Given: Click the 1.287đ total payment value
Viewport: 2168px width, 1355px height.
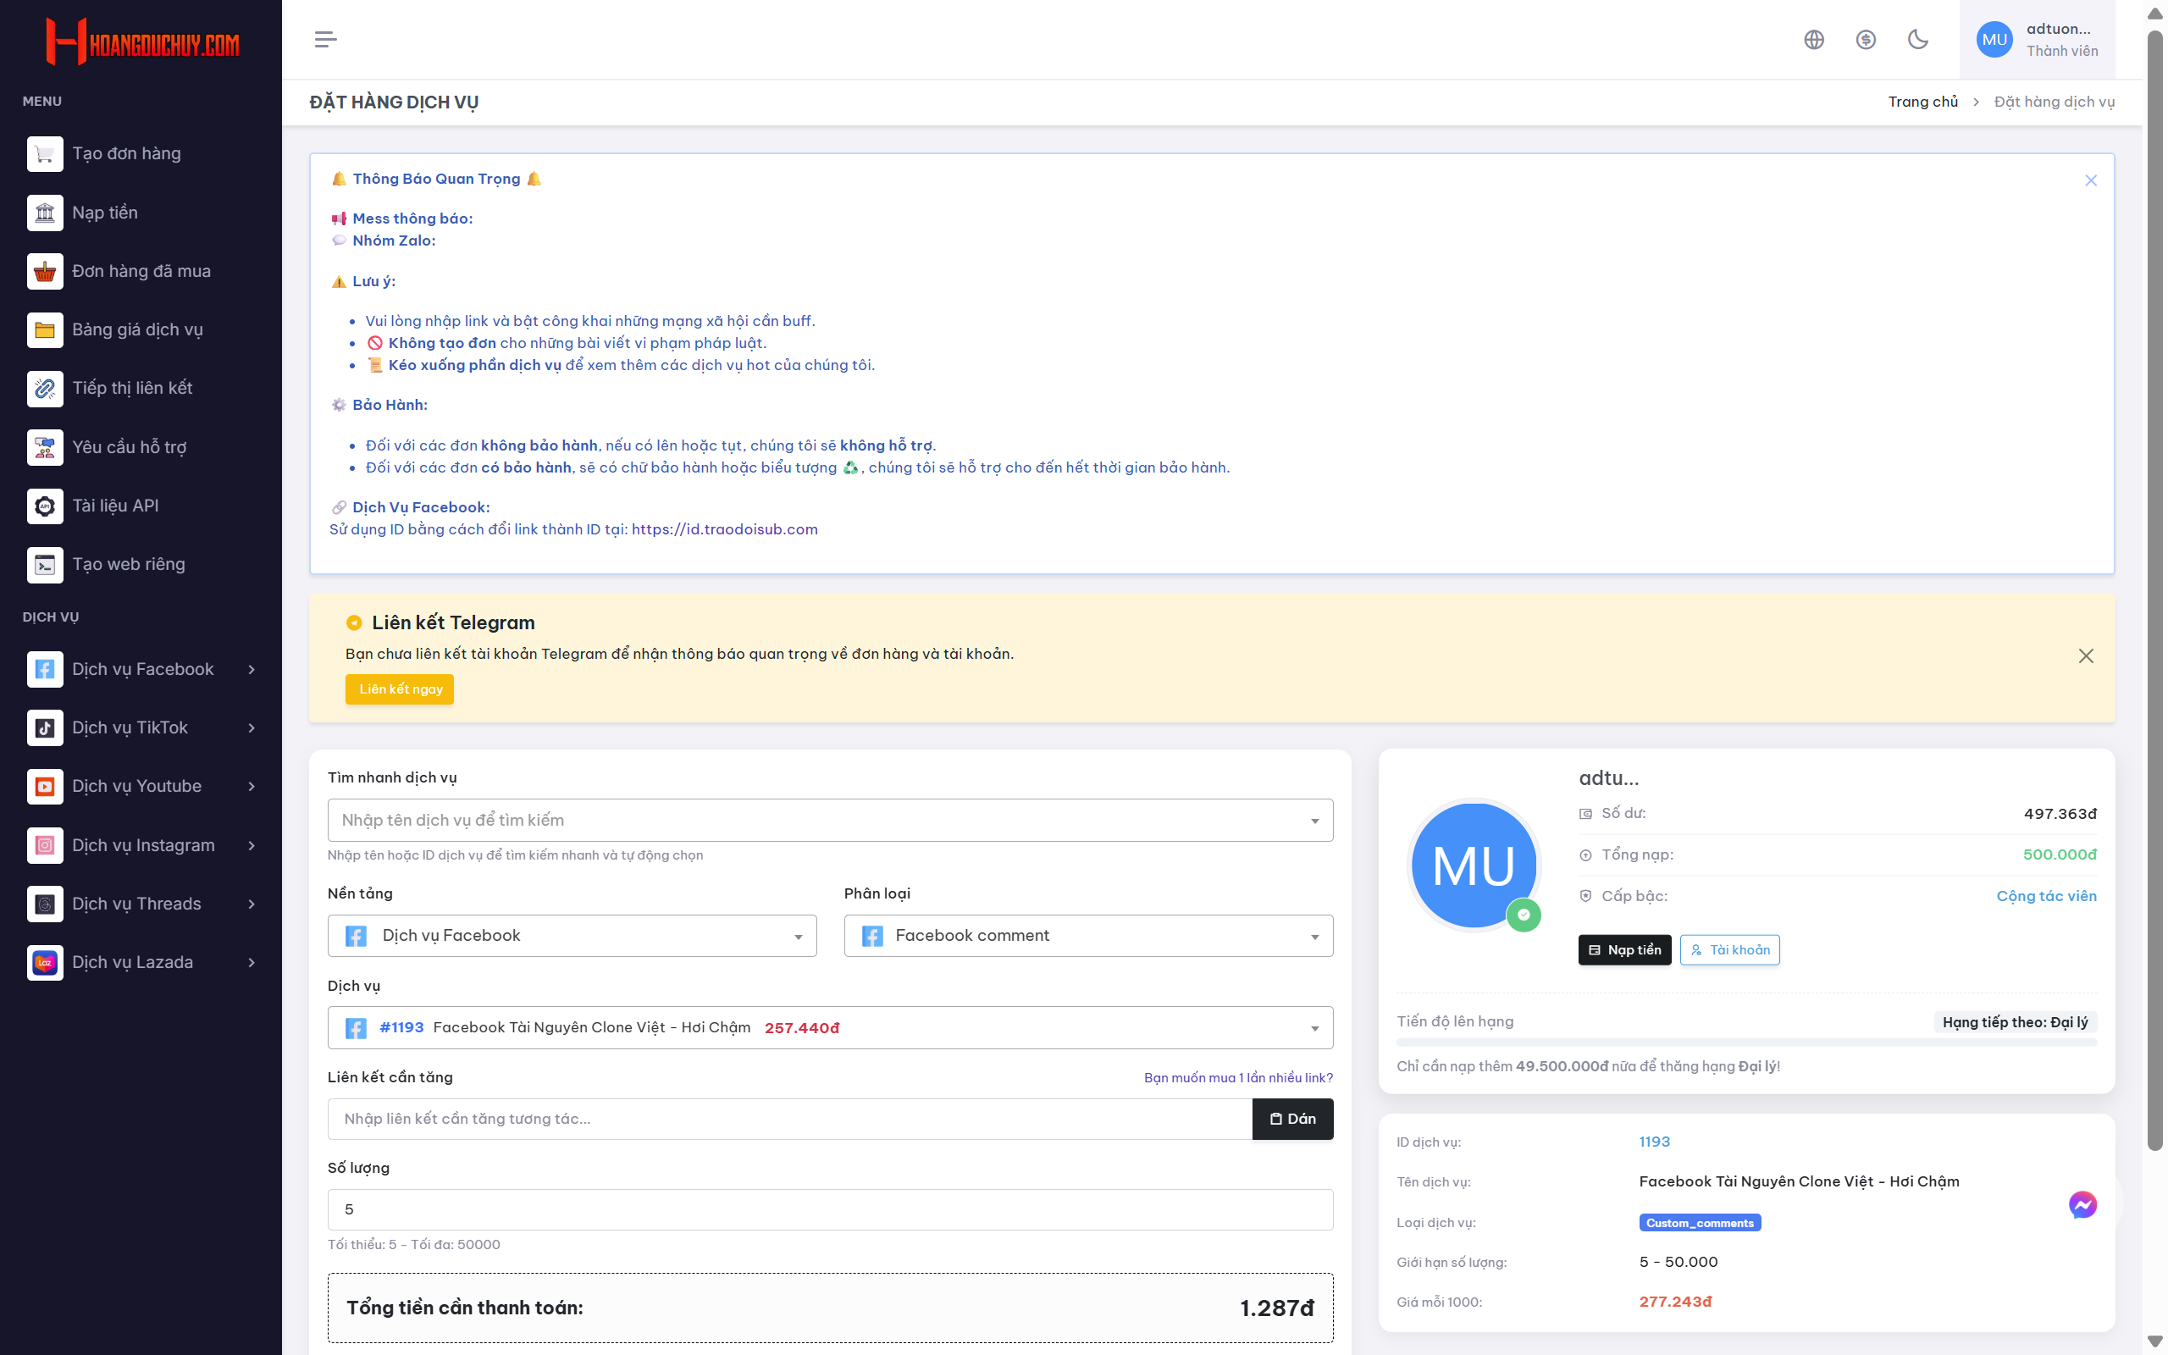Looking at the screenshot, I should point(1276,1308).
